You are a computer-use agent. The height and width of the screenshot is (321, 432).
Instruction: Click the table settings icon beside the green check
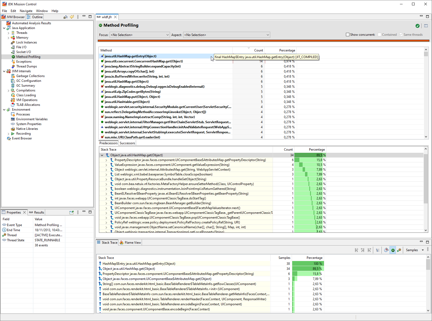click(426, 26)
